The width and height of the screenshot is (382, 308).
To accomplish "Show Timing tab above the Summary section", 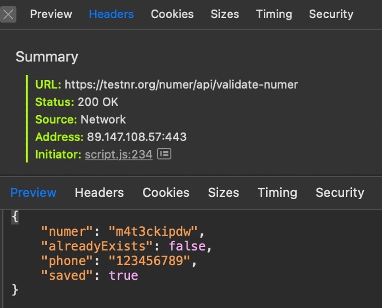I will pyautogui.click(x=274, y=14).
